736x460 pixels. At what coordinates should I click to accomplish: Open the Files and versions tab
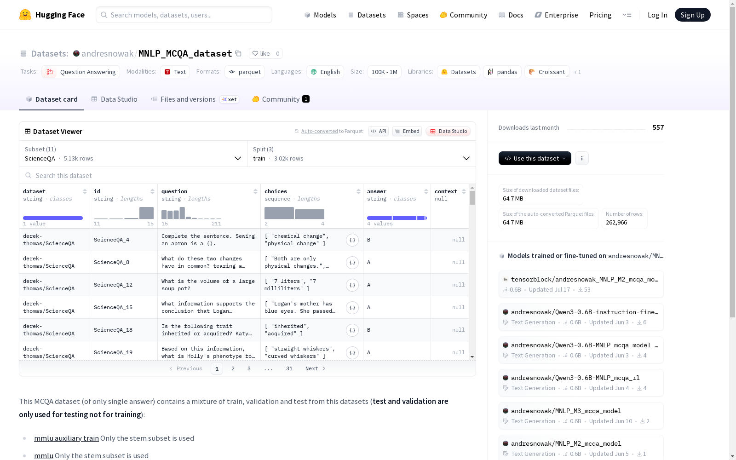click(195, 99)
